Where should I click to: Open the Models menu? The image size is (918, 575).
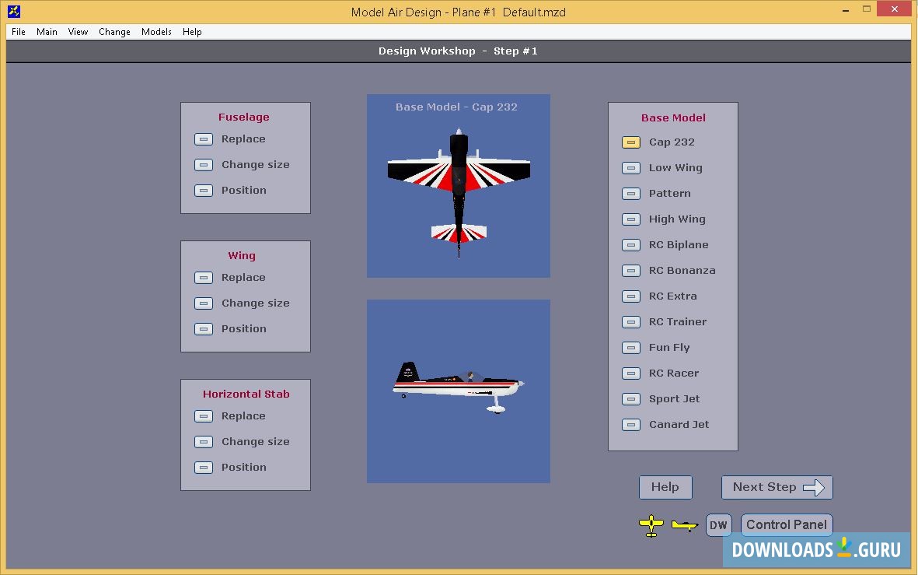point(156,32)
